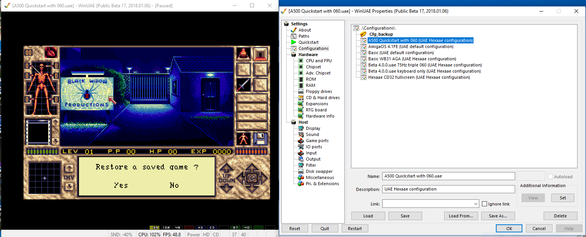The height and width of the screenshot is (237, 586).
Task: Select Hexaae CD32 fullscreen configuration
Action: [x=419, y=77]
